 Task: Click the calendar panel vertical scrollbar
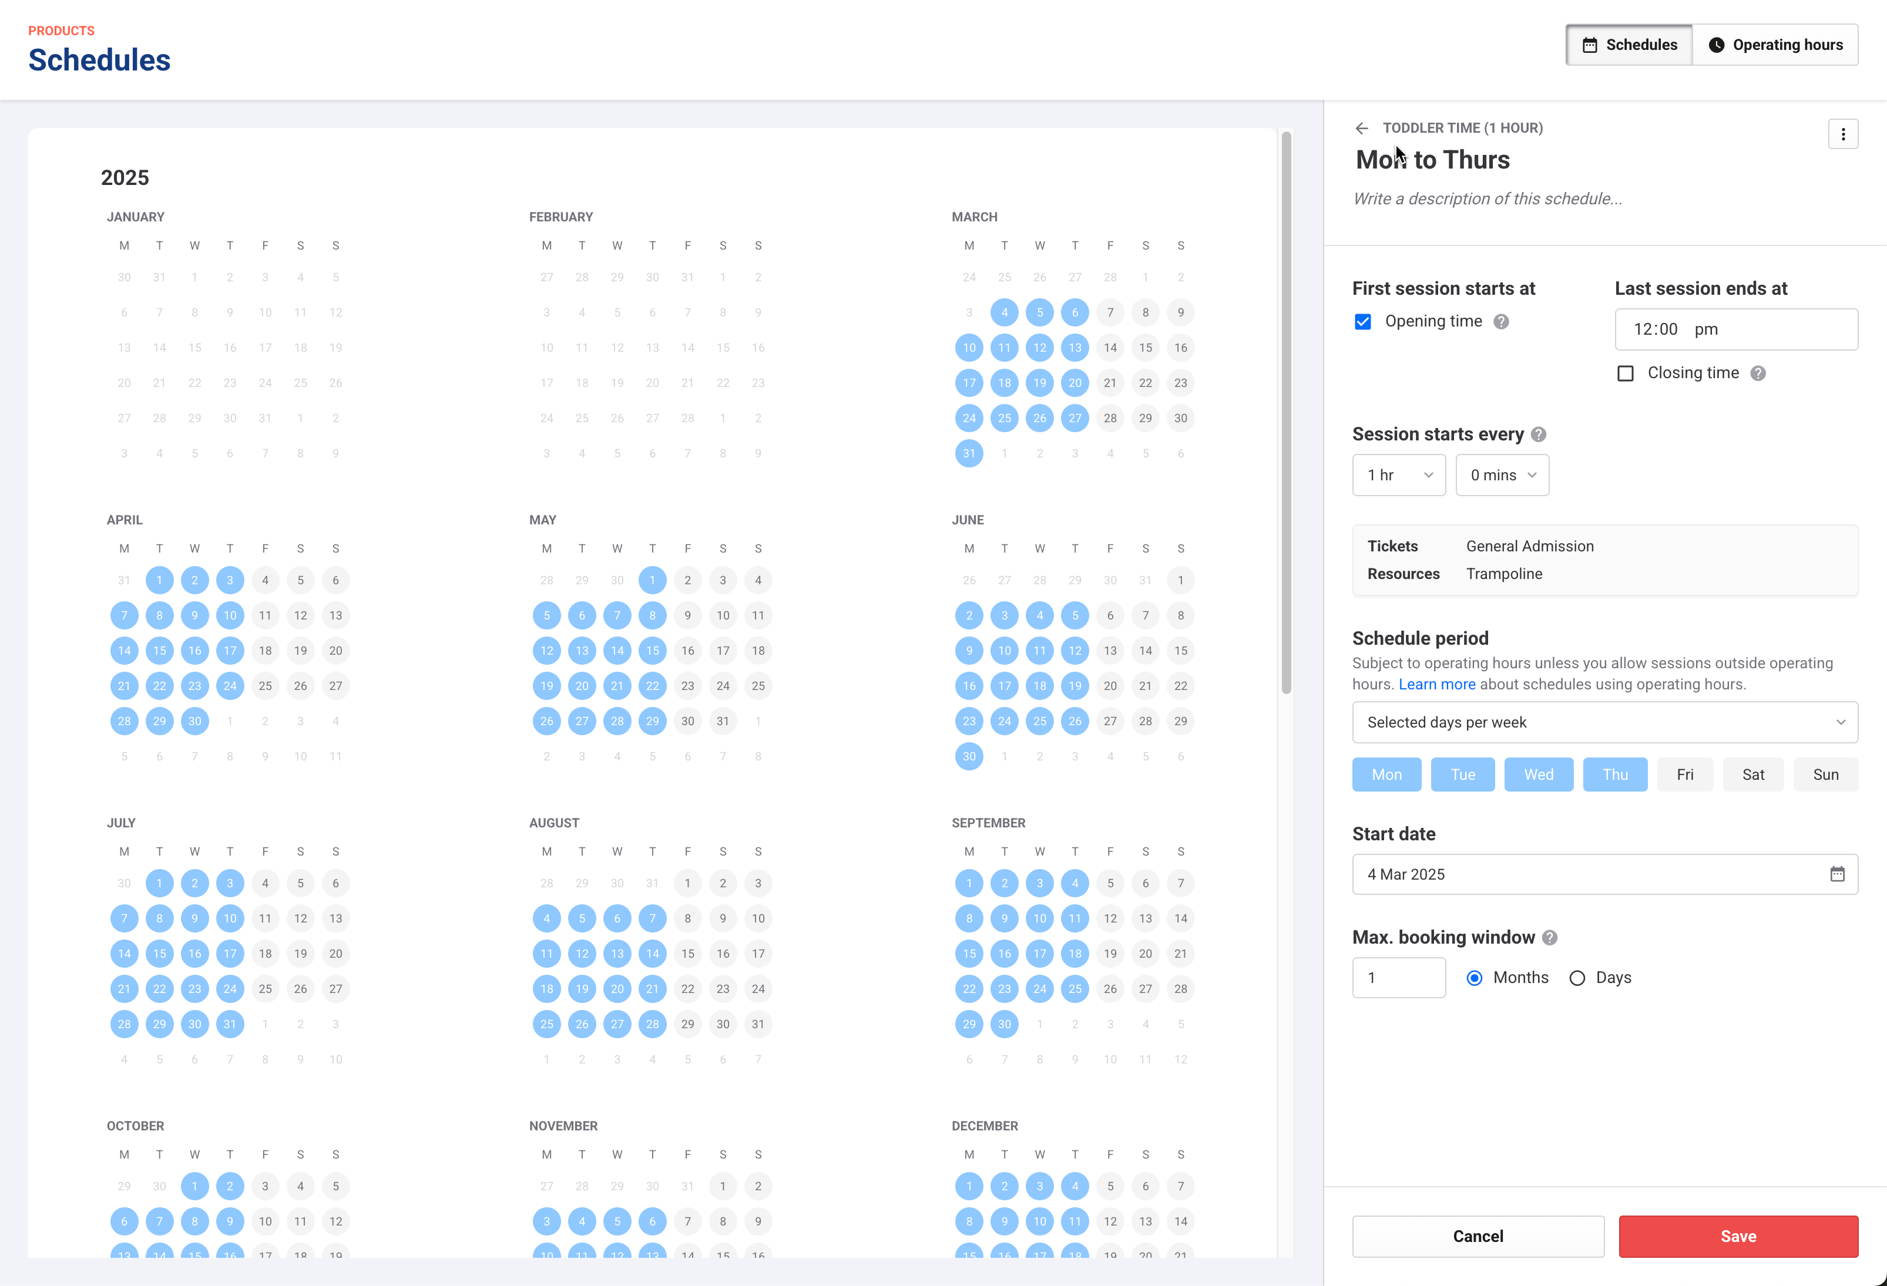[1286, 414]
